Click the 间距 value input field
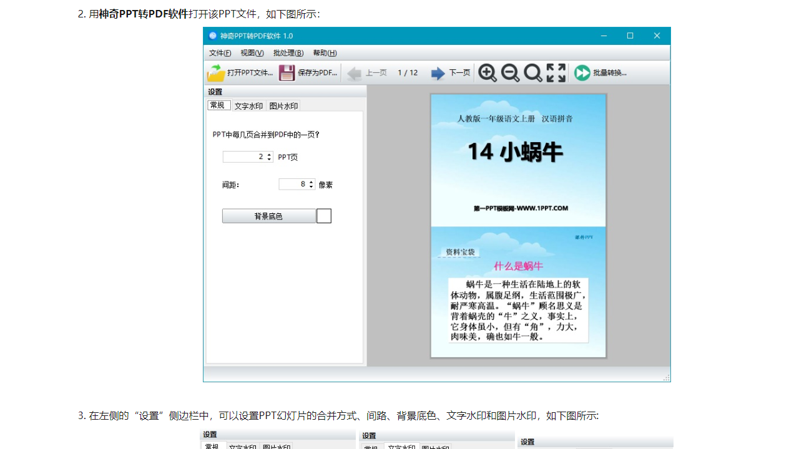Screen dimensions: 799x449 click(293, 184)
